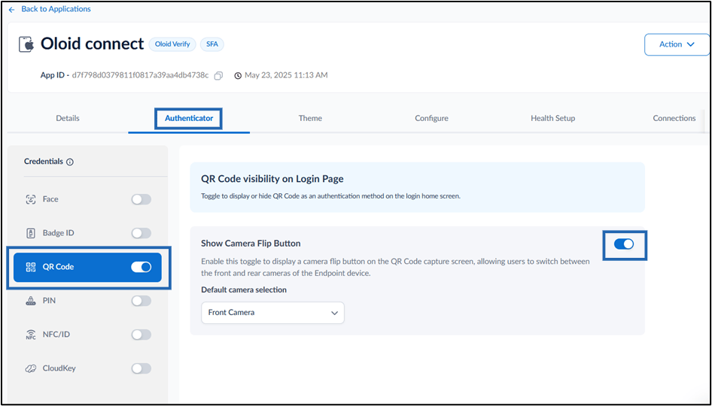Enable the Face credential toggle
Image resolution: width=712 pixels, height=406 pixels.
point(141,199)
